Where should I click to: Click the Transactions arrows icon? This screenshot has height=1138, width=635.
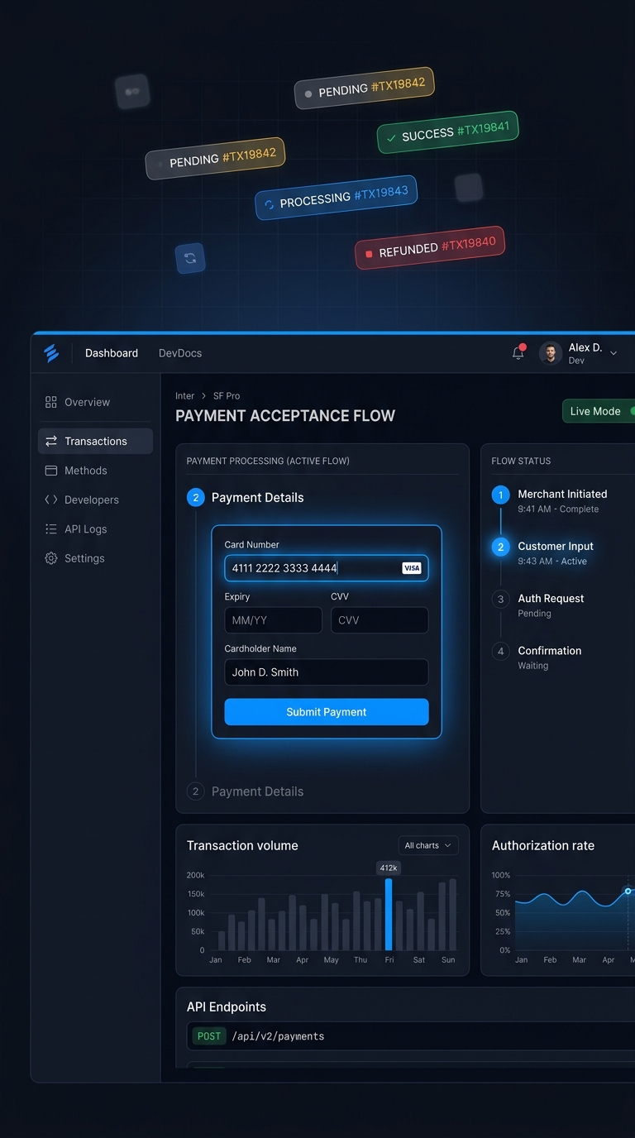(x=51, y=441)
